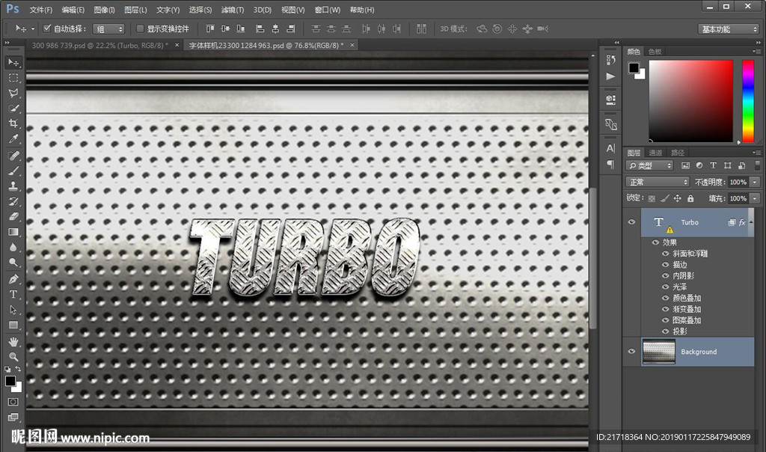The image size is (766, 452).
Task: Click the lock all (padlock) icon
Action: click(x=690, y=198)
